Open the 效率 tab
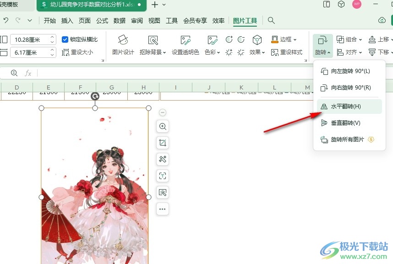This screenshot has height=264, width=393. (218, 21)
